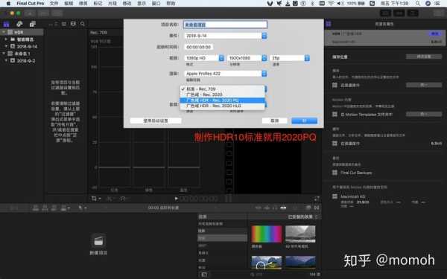447x279 pixels.
Task: Click the Final Cut Backups folder icon
Action: pyautogui.click(x=335, y=173)
